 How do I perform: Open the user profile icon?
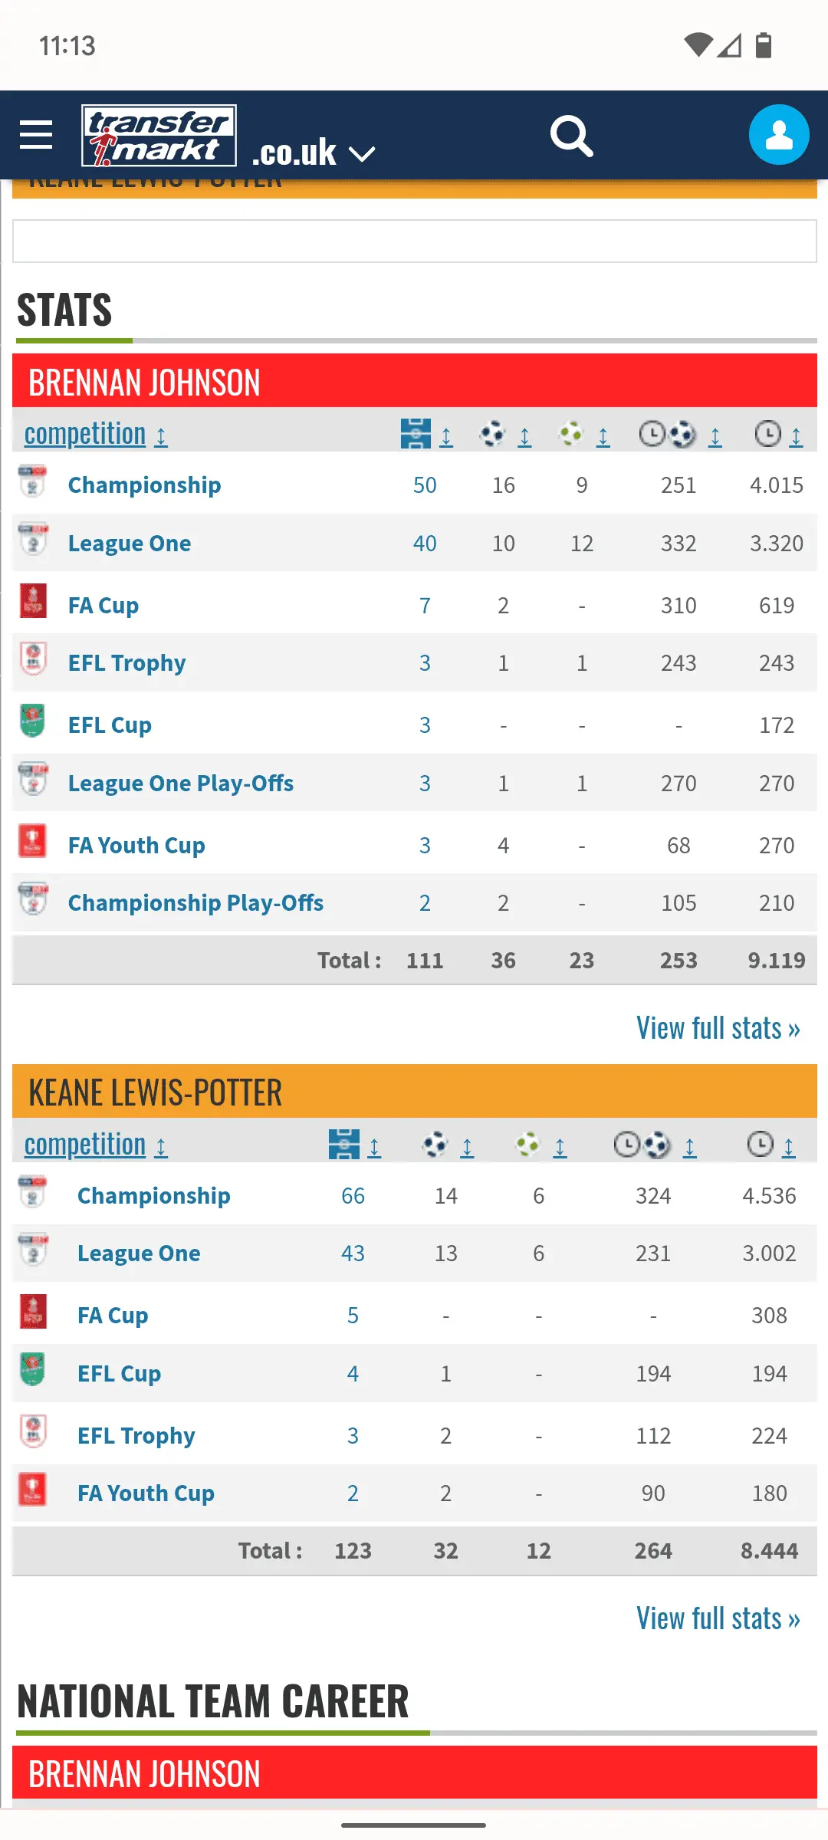(x=778, y=135)
